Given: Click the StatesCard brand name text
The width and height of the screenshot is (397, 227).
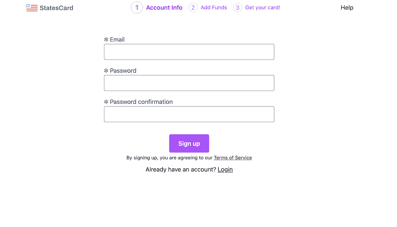Looking at the screenshot, I should click(x=56, y=8).
